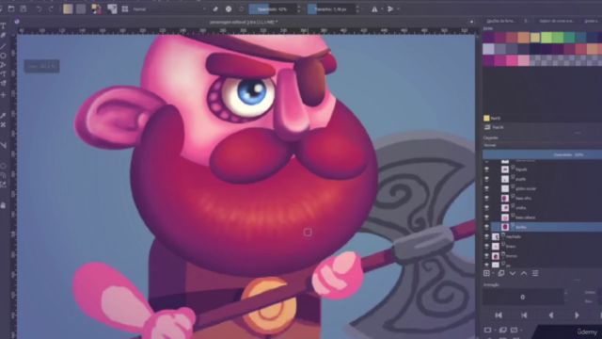Open the vertical mirror options dropdown arrow
The height and width of the screenshot is (339, 602).
[398, 8]
